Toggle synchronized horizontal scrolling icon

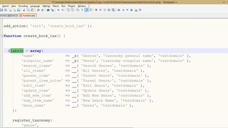(x=72, y=10)
